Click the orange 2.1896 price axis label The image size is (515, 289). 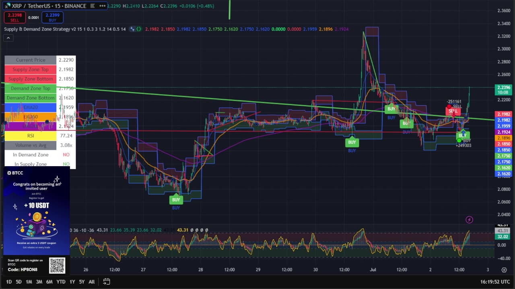click(503, 138)
